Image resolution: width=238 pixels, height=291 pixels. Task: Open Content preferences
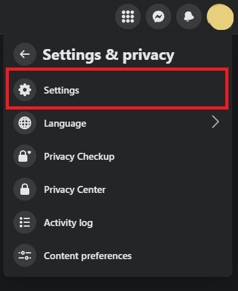[88, 256]
